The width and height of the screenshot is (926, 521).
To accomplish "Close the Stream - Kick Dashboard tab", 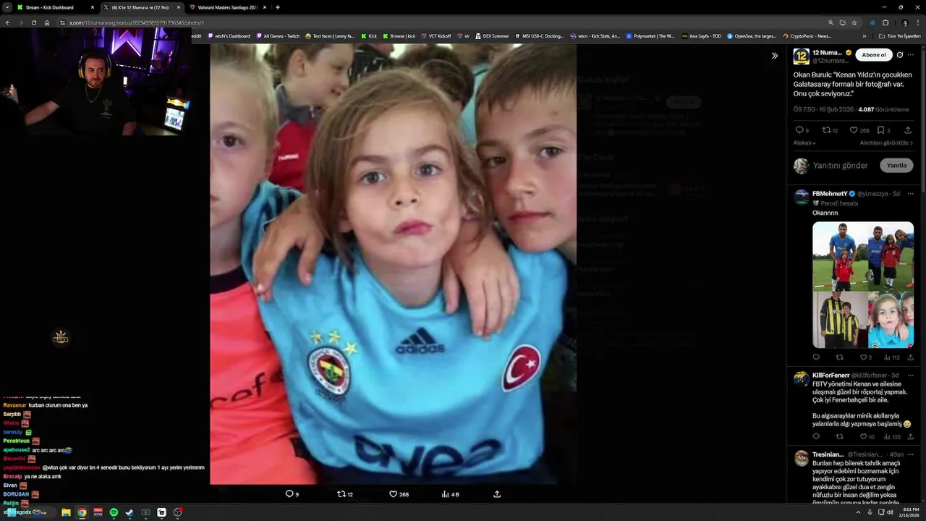I will coord(93,7).
